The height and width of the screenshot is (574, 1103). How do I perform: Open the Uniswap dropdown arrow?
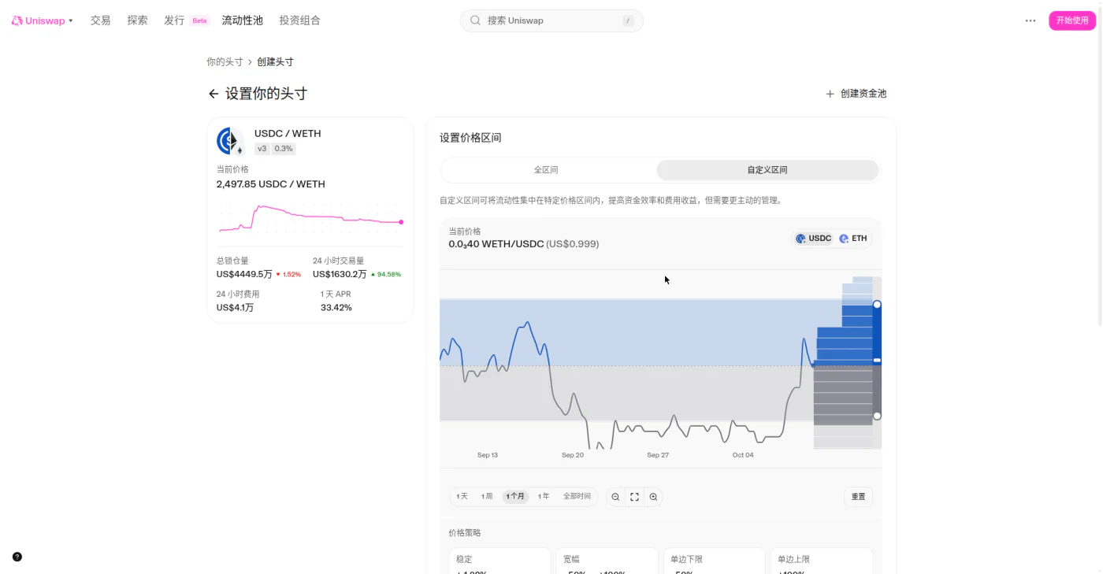coord(71,20)
